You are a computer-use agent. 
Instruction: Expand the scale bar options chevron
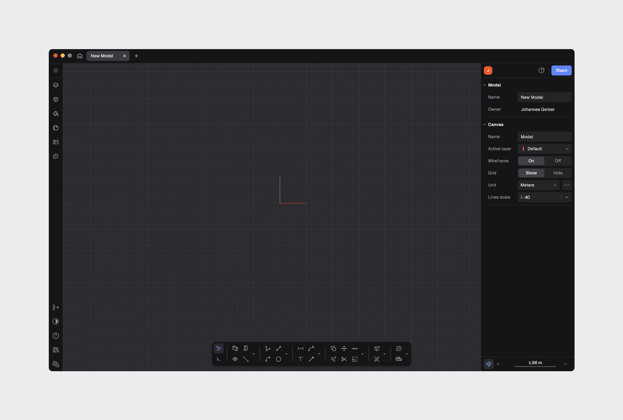point(565,364)
